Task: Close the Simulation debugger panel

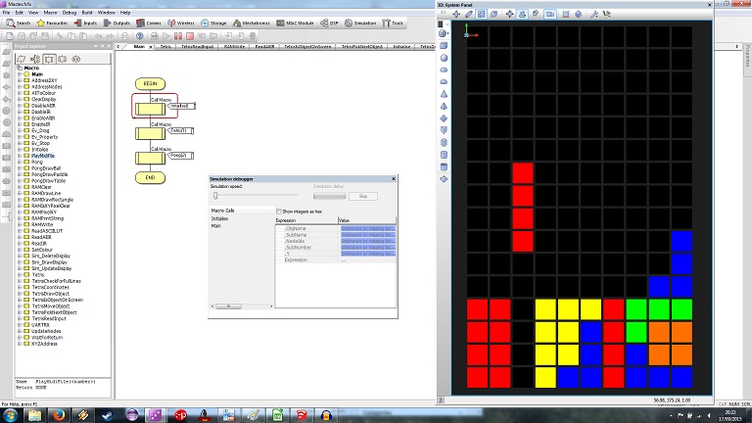Action: (x=394, y=179)
